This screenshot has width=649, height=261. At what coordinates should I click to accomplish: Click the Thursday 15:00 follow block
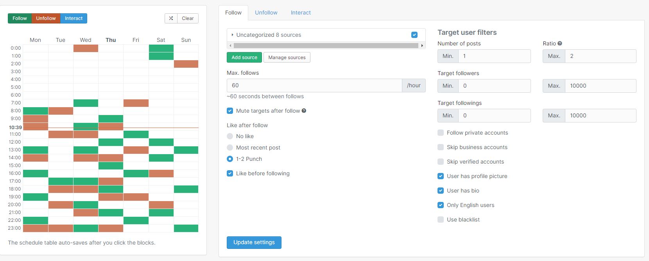click(x=111, y=166)
